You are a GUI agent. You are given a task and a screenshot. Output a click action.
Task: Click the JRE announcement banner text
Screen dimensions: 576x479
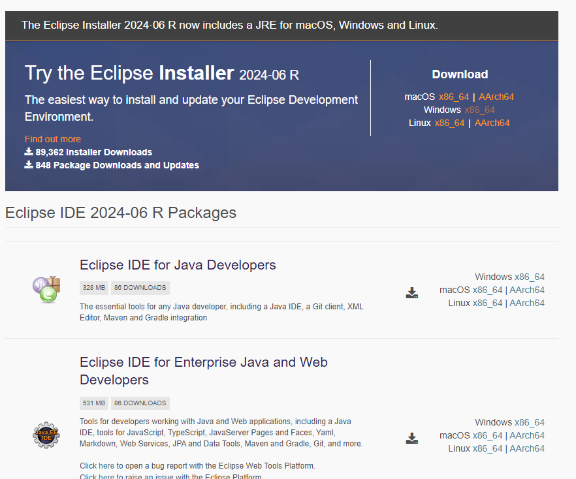[x=230, y=25]
